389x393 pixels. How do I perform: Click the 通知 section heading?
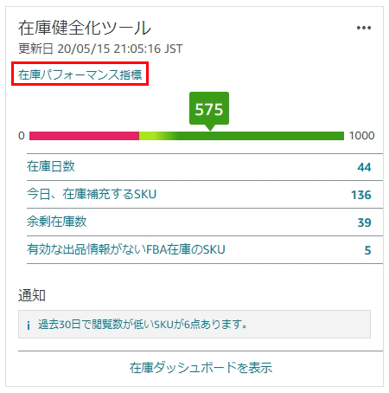[x=32, y=295]
